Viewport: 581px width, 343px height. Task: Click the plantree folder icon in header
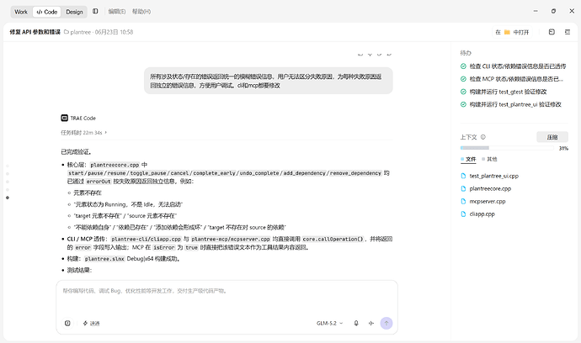tap(67, 32)
